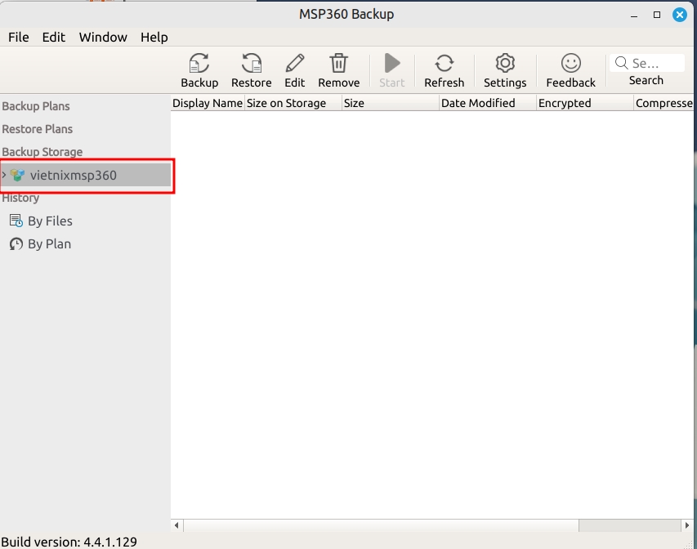697x549 pixels.
Task: Refresh the storage list with Refresh icon
Action: 444,63
